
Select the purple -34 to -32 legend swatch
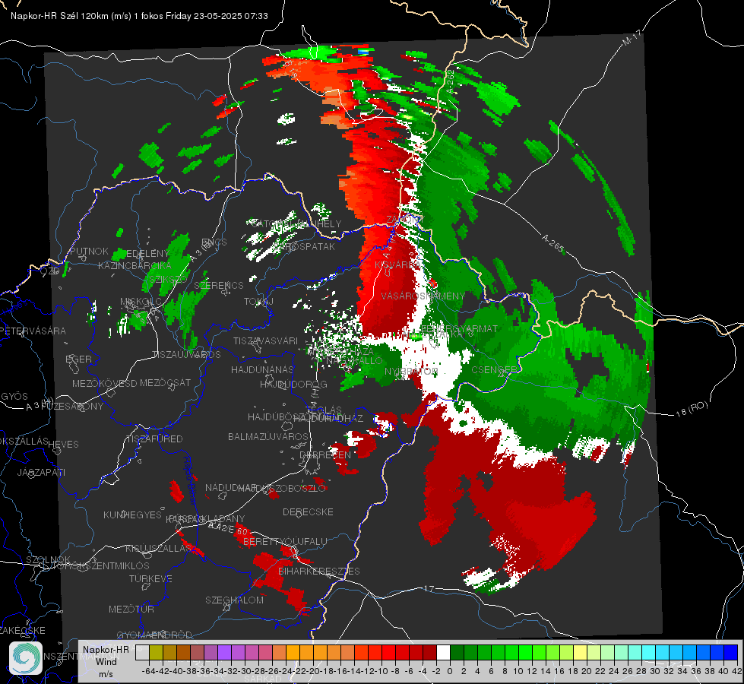224,652
